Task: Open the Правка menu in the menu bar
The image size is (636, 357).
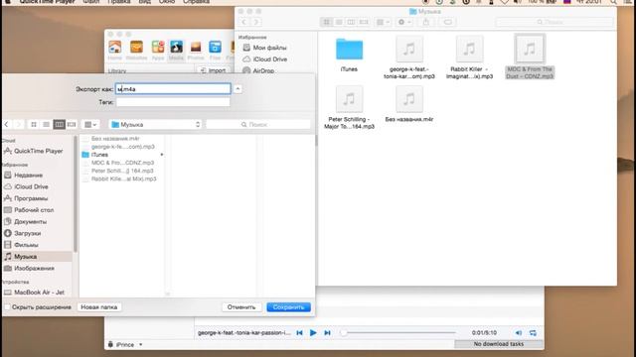Action: (x=119, y=2)
